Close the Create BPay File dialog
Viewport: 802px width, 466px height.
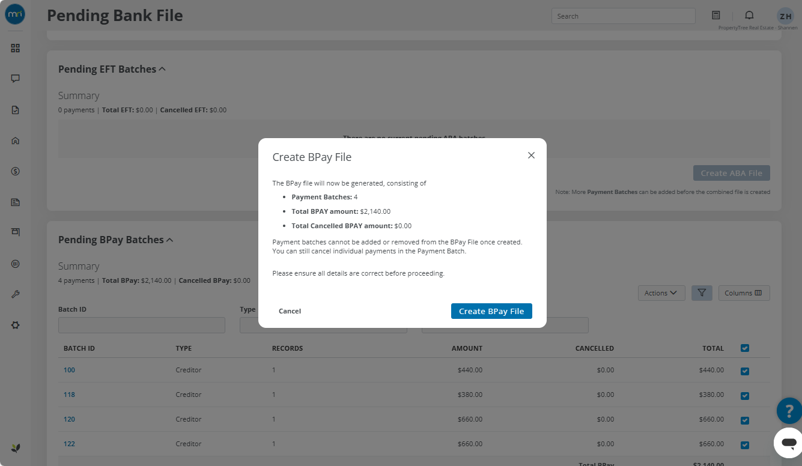point(531,155)
